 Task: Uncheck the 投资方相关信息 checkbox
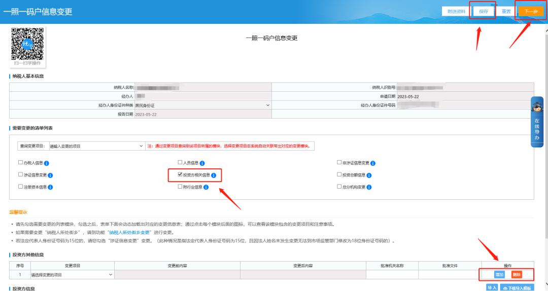pos(180,174)
